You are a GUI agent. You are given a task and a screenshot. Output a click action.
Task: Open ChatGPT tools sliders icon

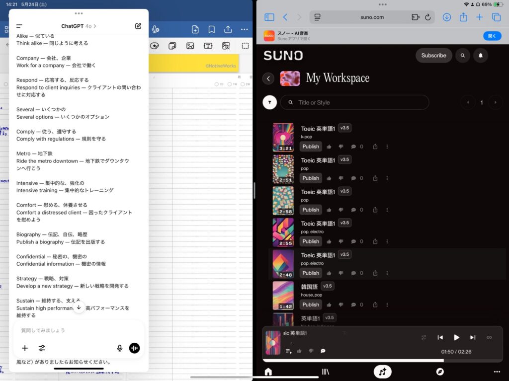pos(42,348)
